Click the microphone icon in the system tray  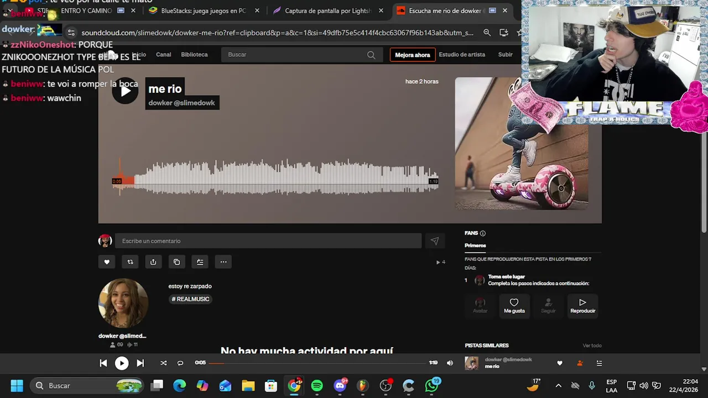coord(592,385)
